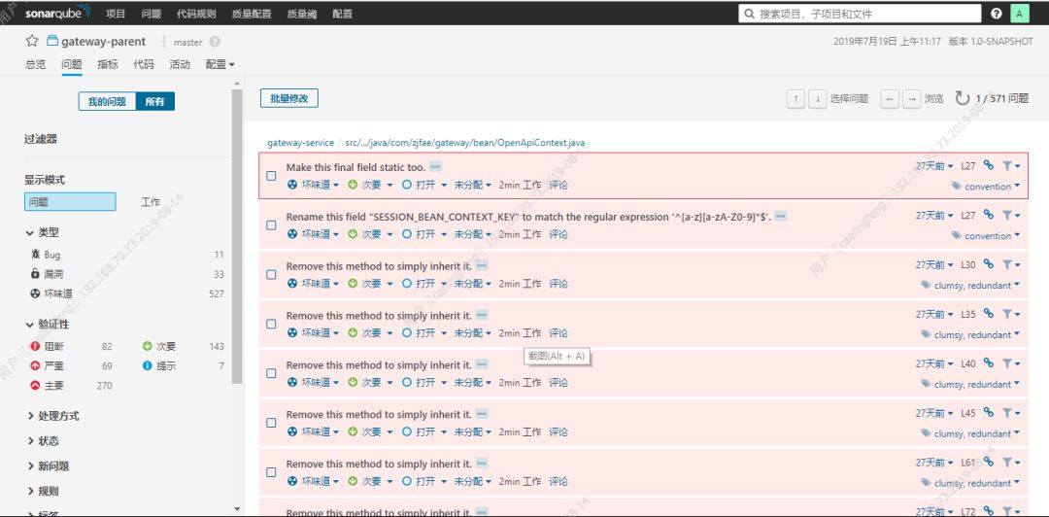
Task: Open the help question mark icon
Action: tap(997, 14)
